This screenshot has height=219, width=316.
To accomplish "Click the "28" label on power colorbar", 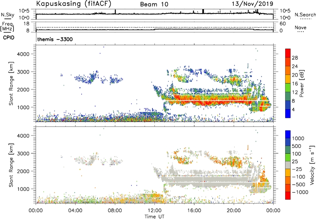I will coord(295,58).
